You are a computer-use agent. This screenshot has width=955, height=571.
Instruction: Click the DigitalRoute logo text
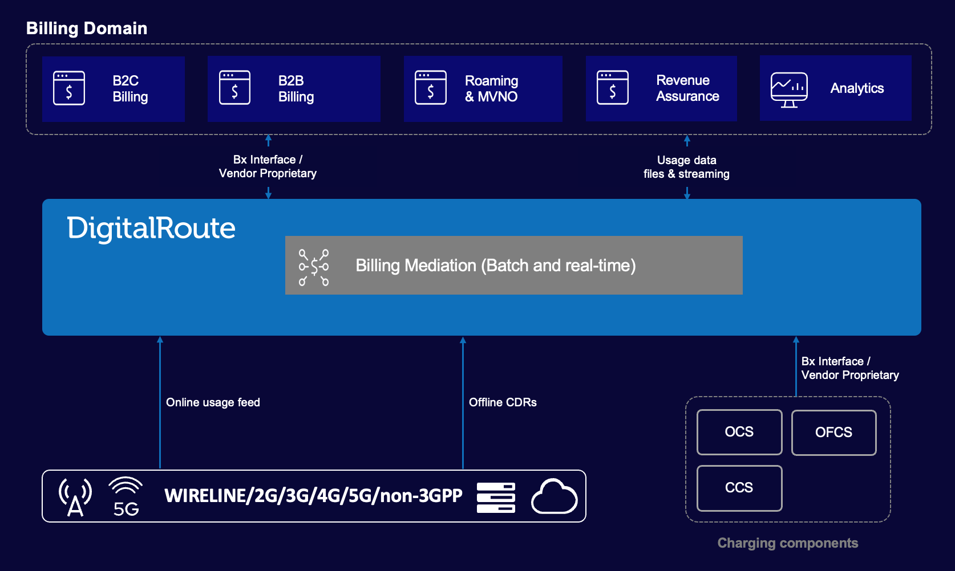pos(151,227)
